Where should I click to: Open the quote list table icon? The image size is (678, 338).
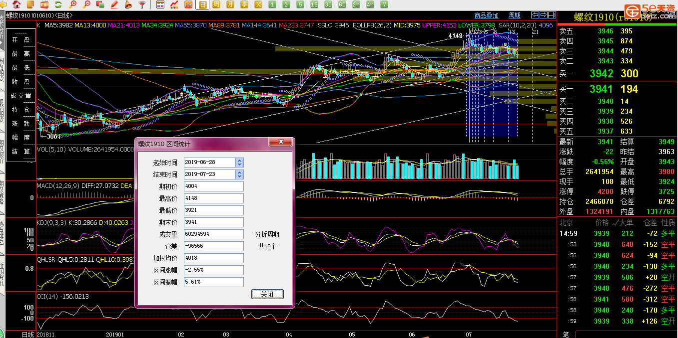(160, 4)
